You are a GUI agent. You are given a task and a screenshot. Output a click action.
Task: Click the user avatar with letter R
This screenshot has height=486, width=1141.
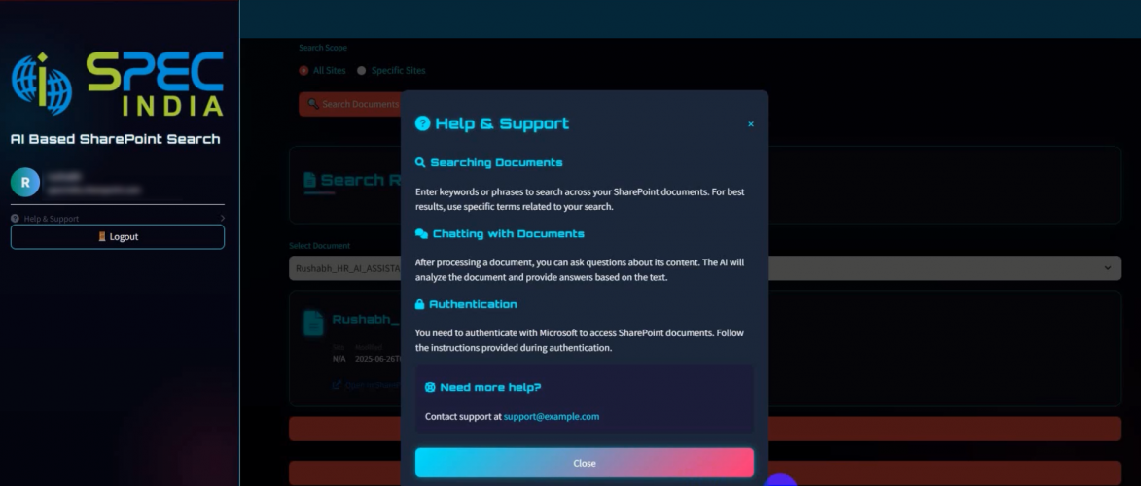pos(25,183)
